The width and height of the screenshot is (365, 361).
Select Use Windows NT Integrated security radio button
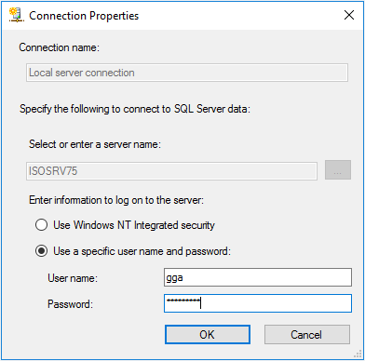[41, 225]
